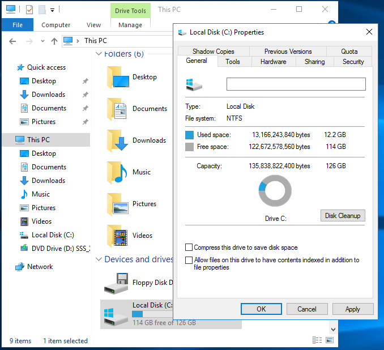Click the scroll down arrow in Explorer
The image size is (384, 350).
333,330
